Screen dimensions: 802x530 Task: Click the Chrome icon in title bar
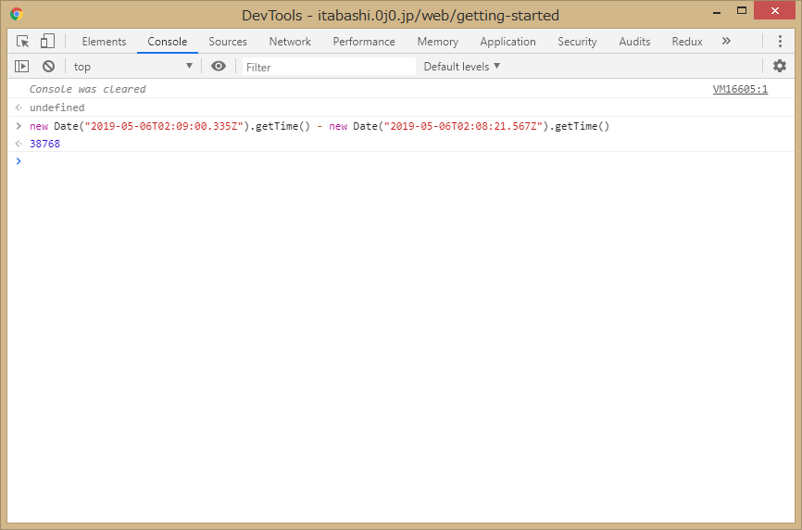pos(17,15)
